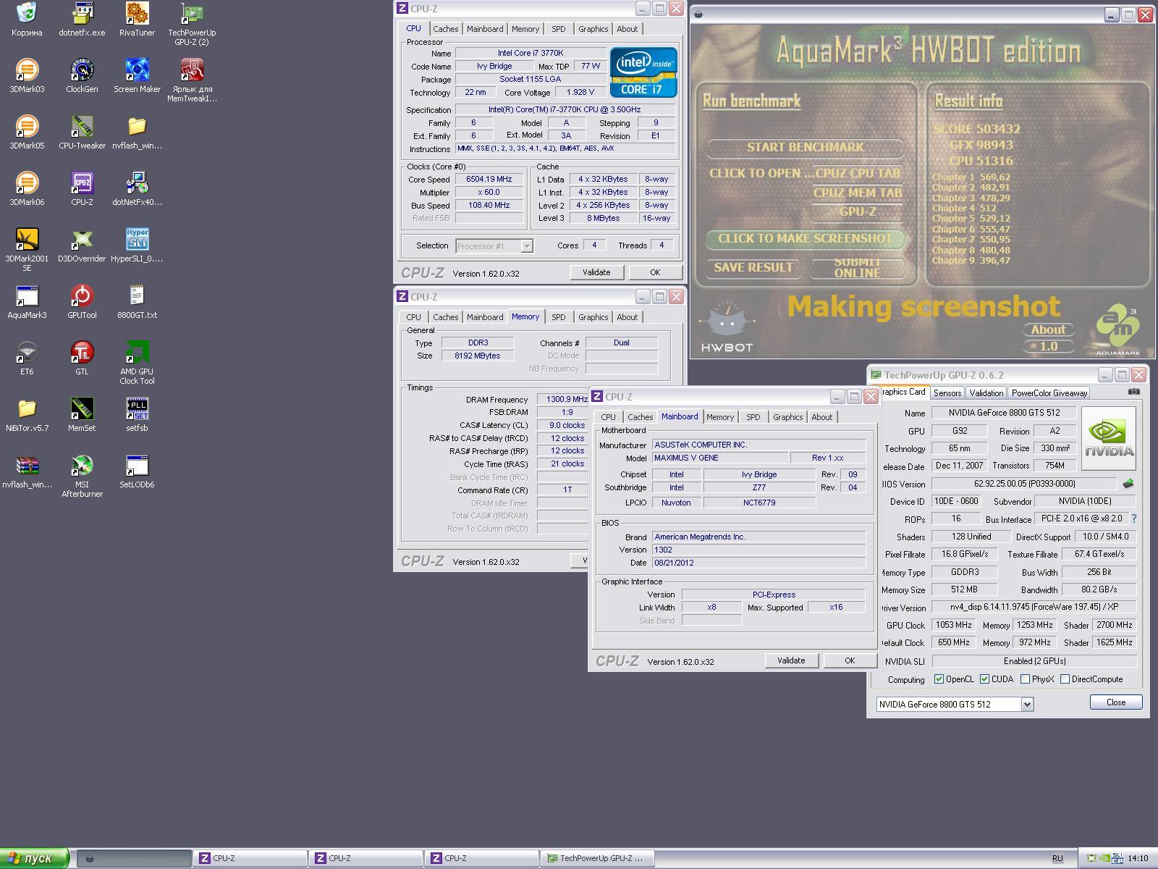1158x869 pixels.
Task: Click the Intel Core i7 logo in CPU-Z
Action: pyautogui.click(x=643, y=72)
